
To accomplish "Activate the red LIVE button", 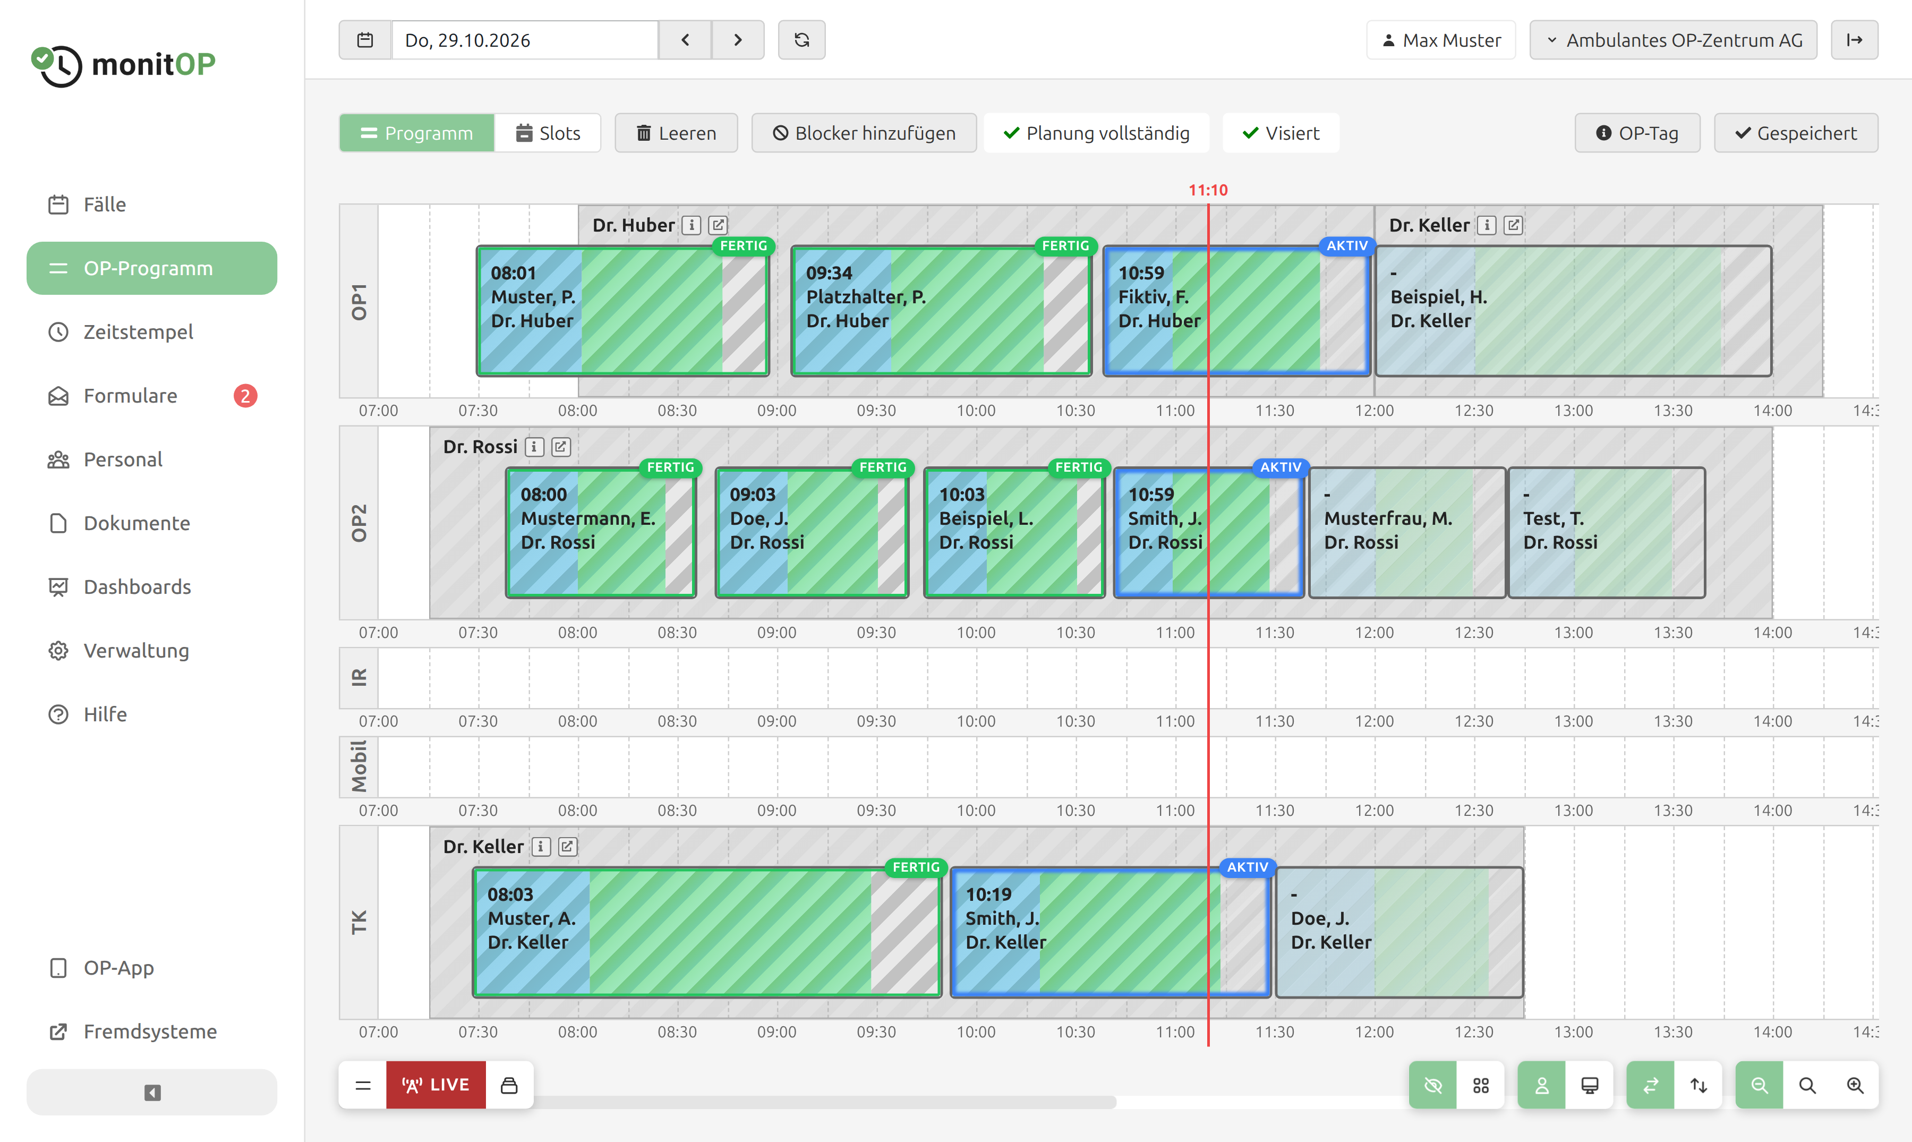I will pyautogui.click(x=436, y=1085).
